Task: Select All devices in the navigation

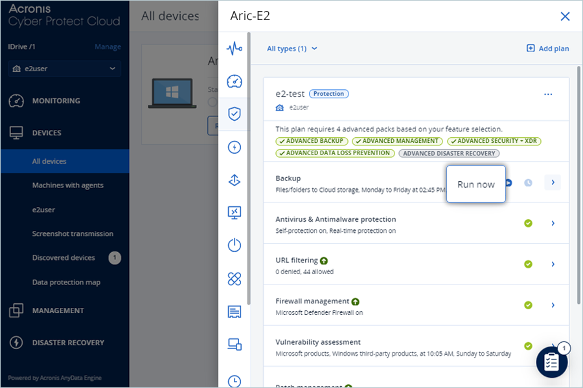Action: click(65, 161)
